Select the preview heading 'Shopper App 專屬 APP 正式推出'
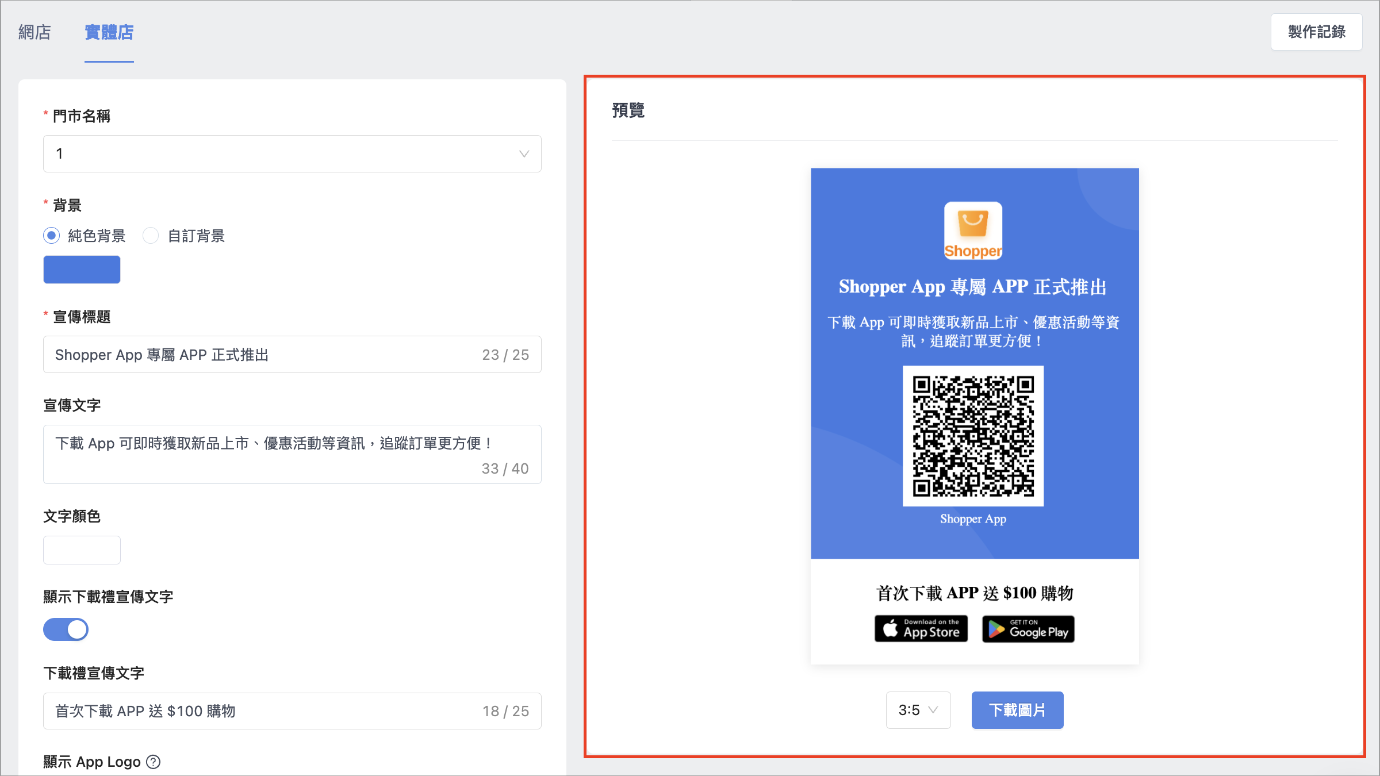1380x776 pixels. (973, 287)
